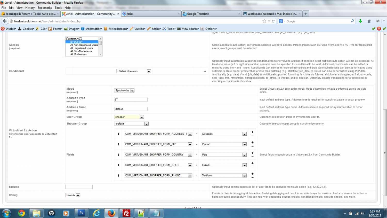Open the View Source toolbar menu
Viewport: 387px width, 218px height.
(188, 29)
